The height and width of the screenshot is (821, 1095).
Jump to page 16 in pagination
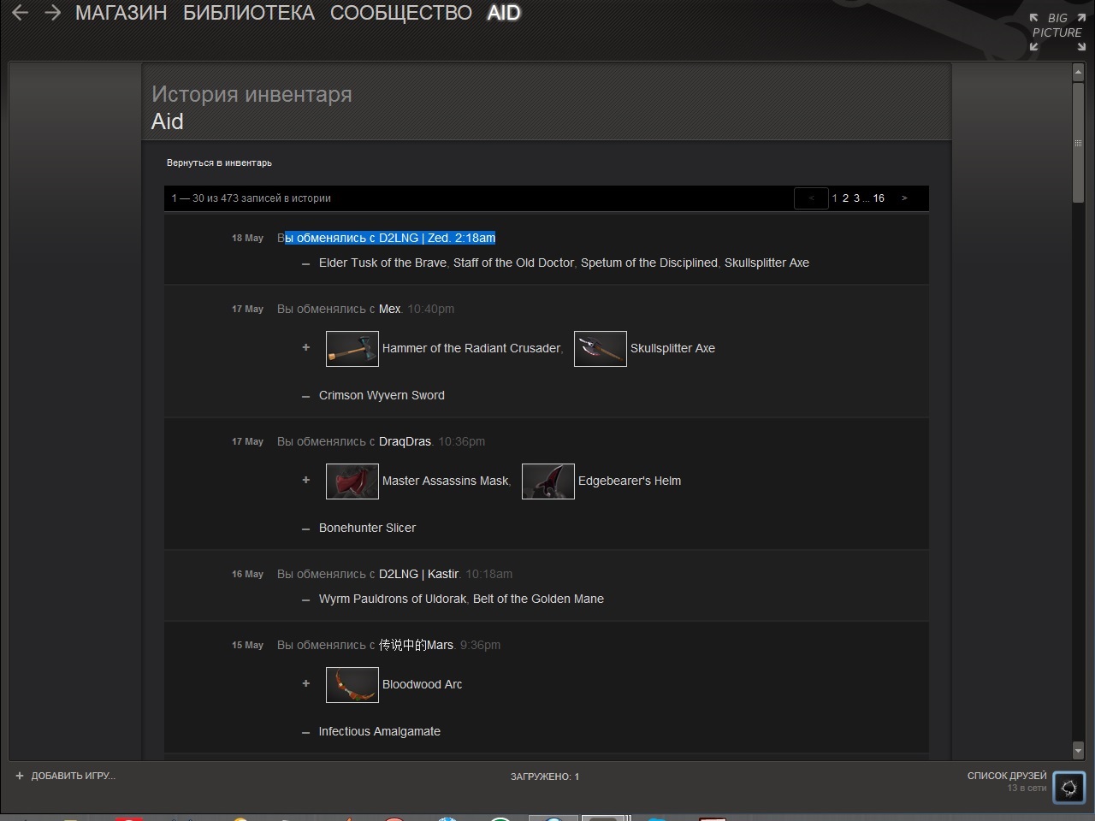tap(879, 198)
